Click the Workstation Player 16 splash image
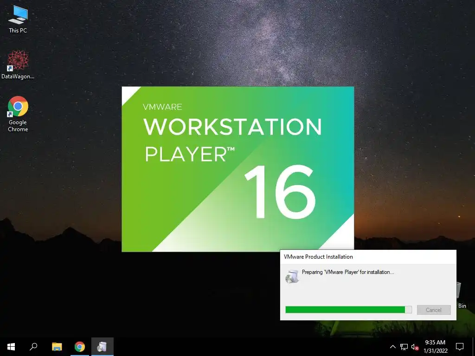The width and height of the screenshot is (475, 356). pos(237,169)
